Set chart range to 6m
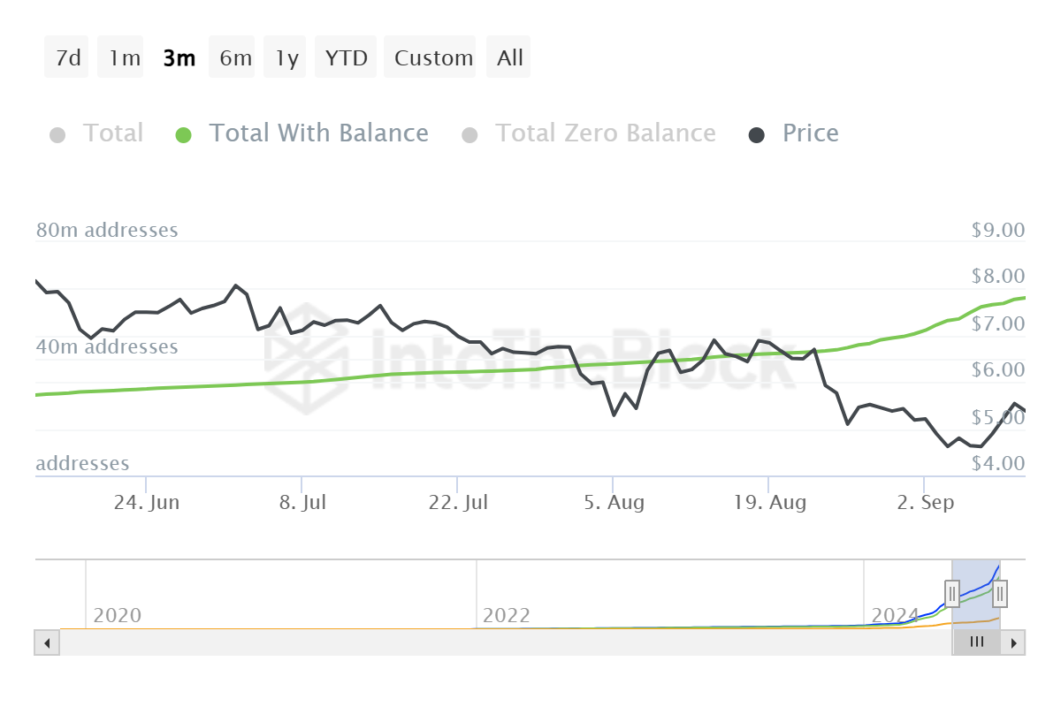The image size is (1061, 707). coord(235,58)
